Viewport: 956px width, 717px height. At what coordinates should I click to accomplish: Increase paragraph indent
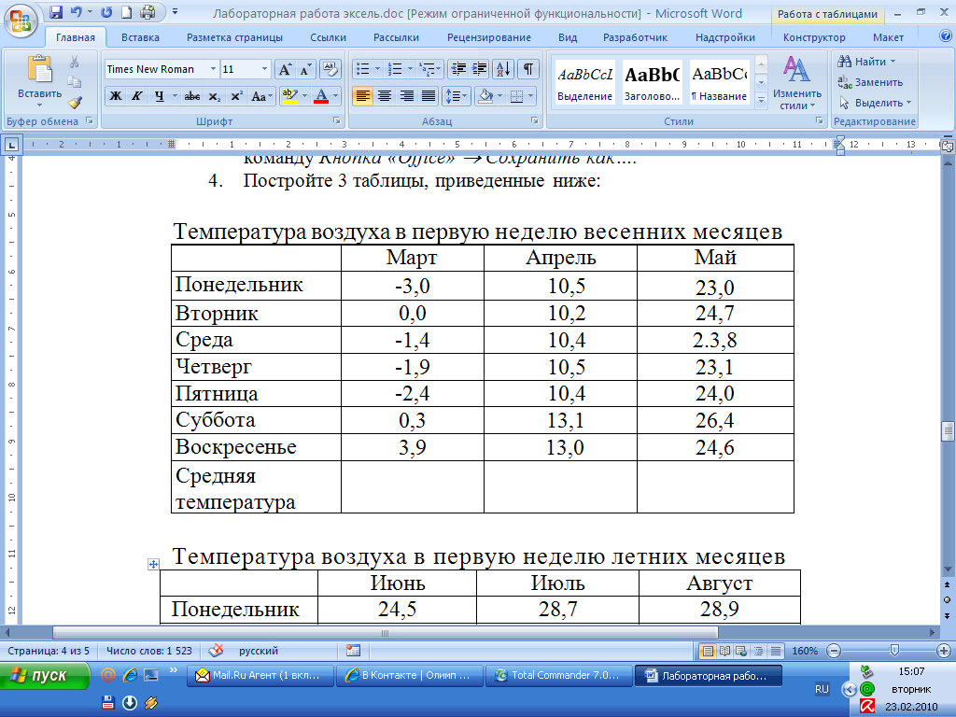tap(480, 69)
